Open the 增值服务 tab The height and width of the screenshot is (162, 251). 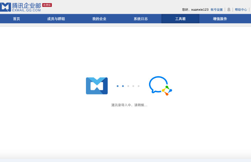point(220,19)
